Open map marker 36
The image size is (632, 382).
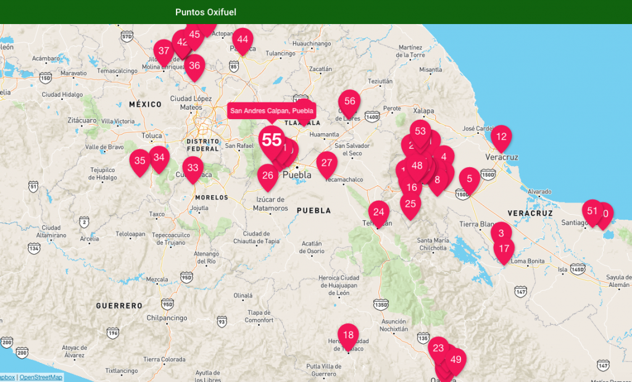pos(194,67)
